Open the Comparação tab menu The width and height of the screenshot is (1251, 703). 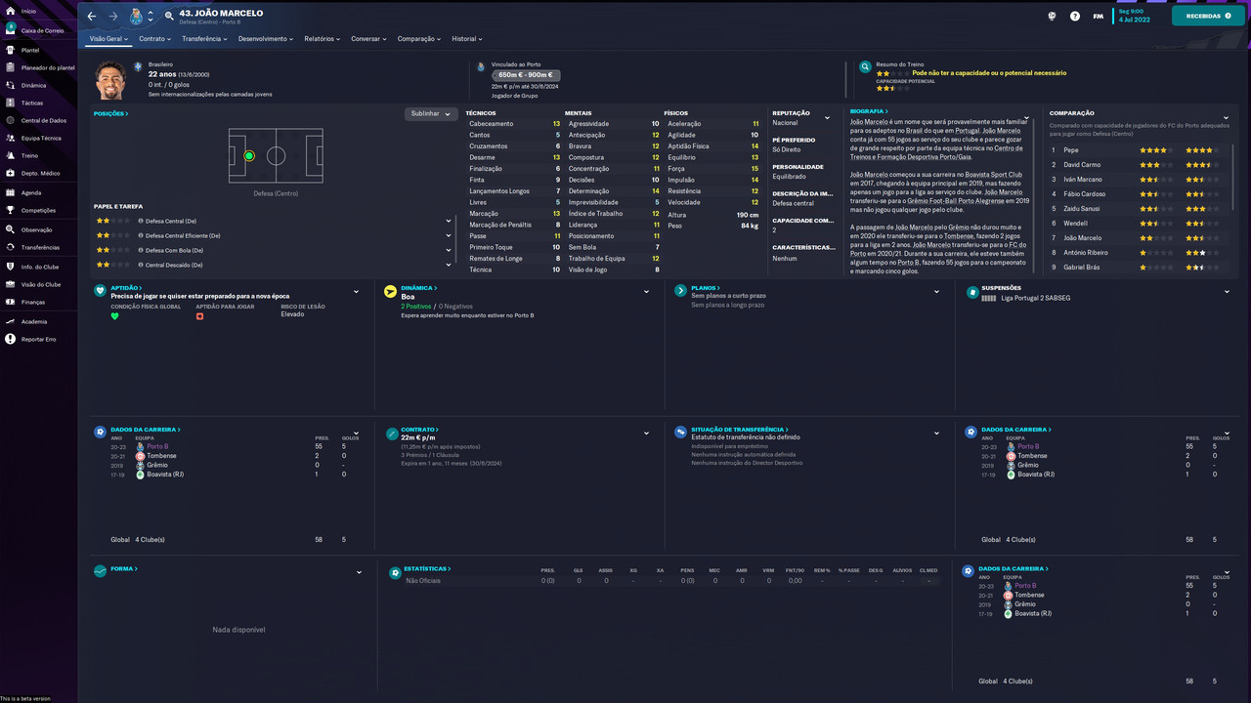420,39
